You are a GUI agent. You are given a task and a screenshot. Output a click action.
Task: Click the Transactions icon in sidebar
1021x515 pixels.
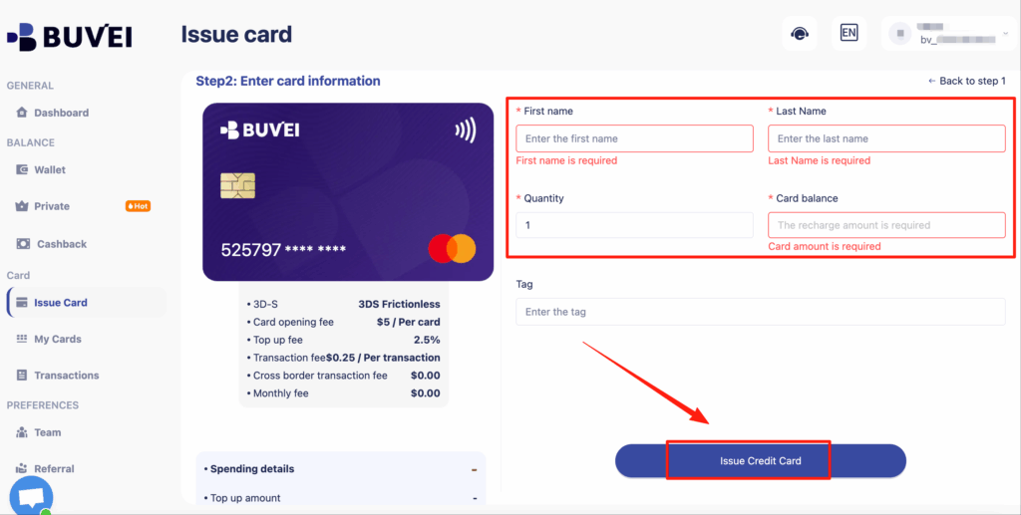(x=23, y=376)
